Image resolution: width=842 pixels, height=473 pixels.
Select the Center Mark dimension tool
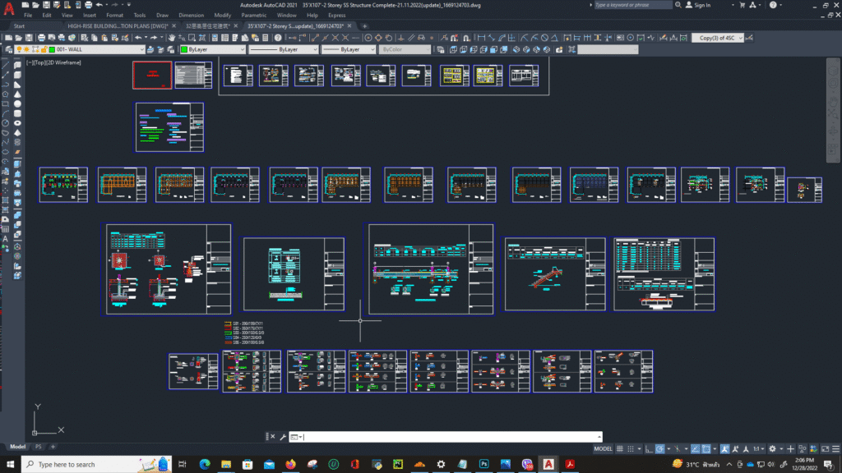click(630, 38)
